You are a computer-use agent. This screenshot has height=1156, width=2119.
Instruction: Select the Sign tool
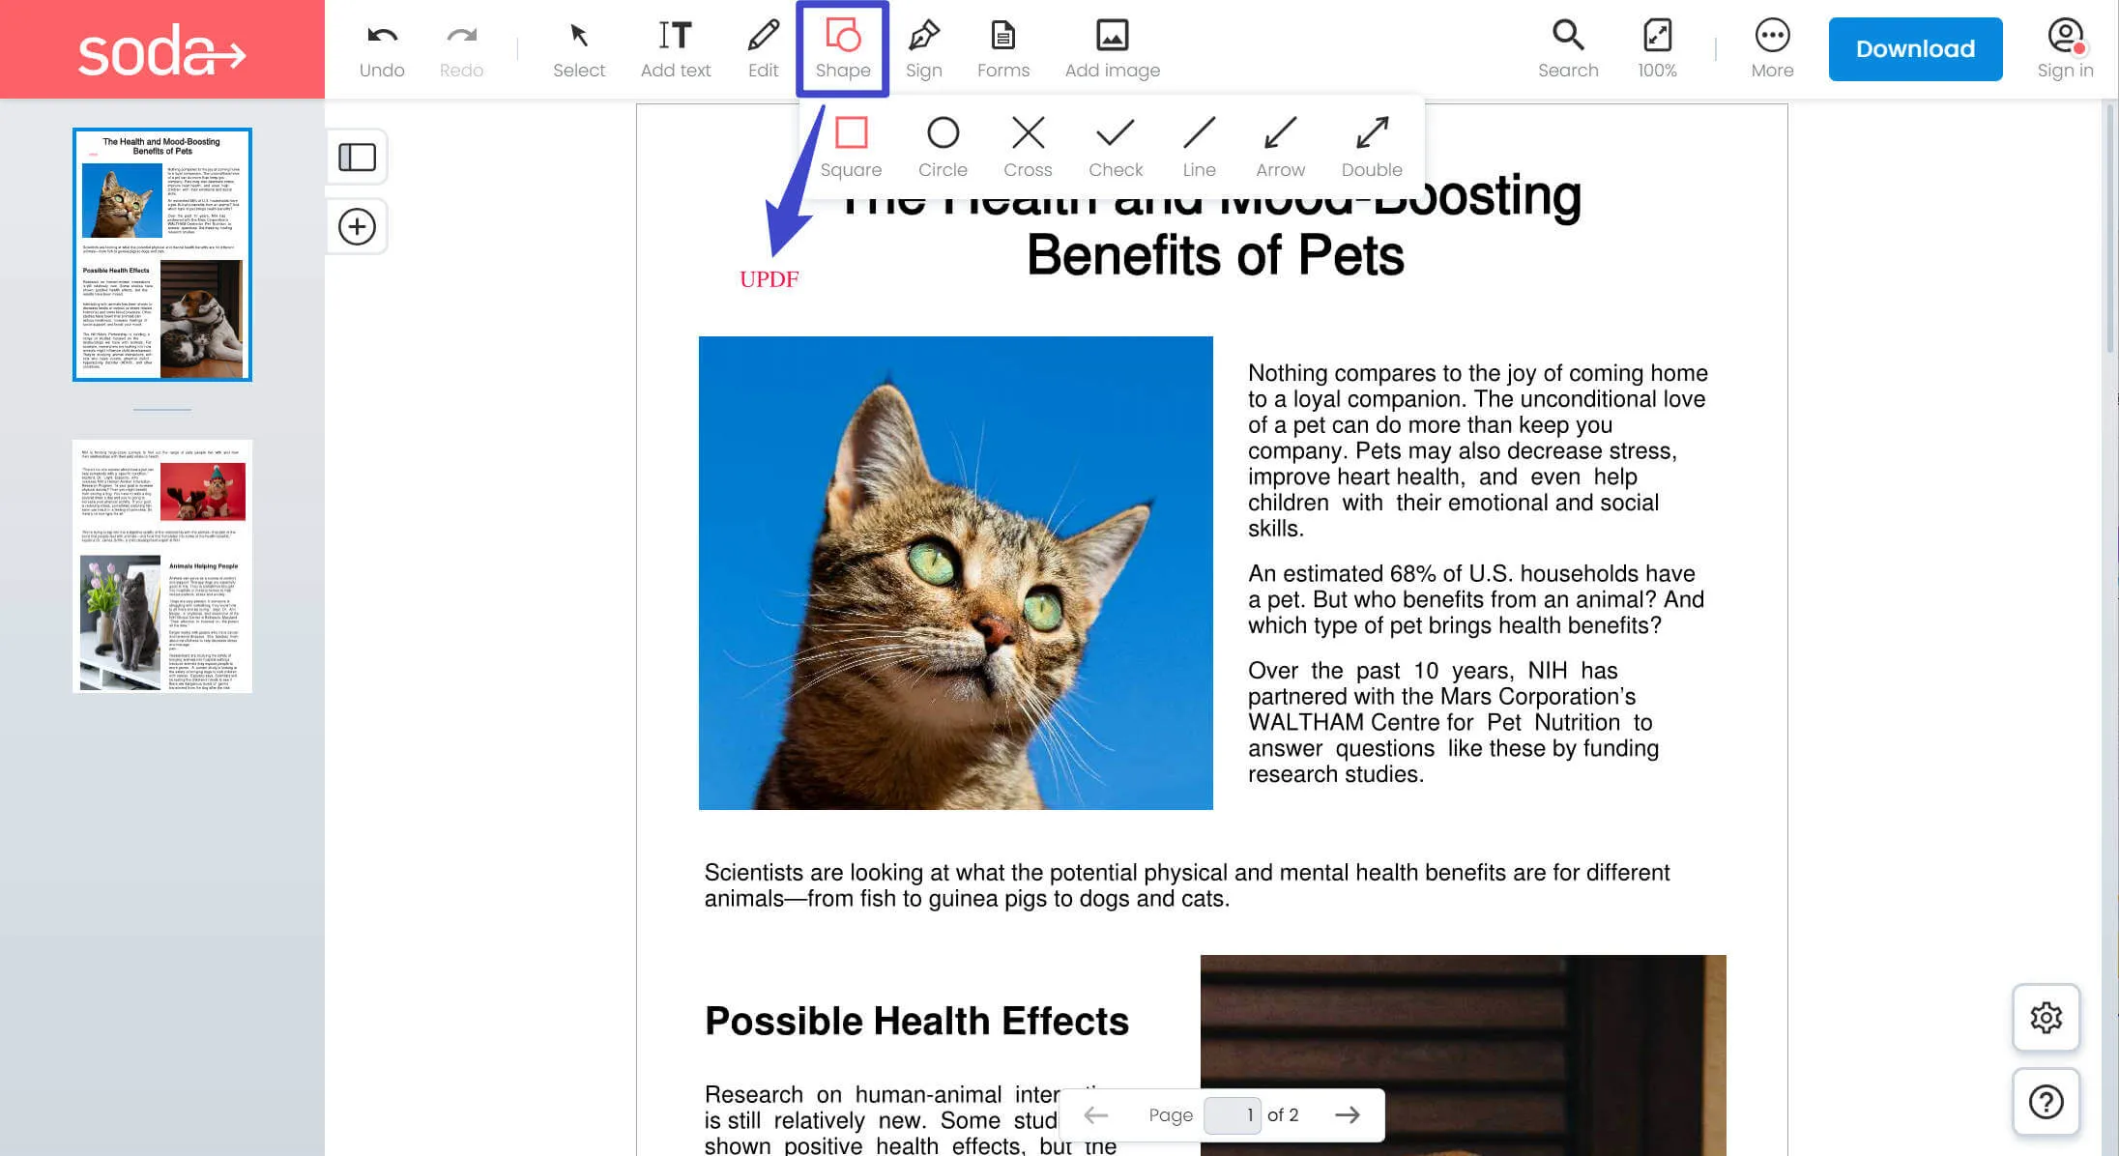click(x=923, y=48)
